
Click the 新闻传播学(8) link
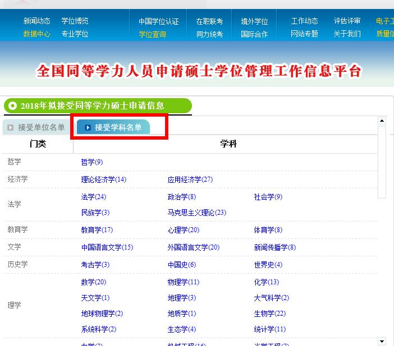(274, 247)
